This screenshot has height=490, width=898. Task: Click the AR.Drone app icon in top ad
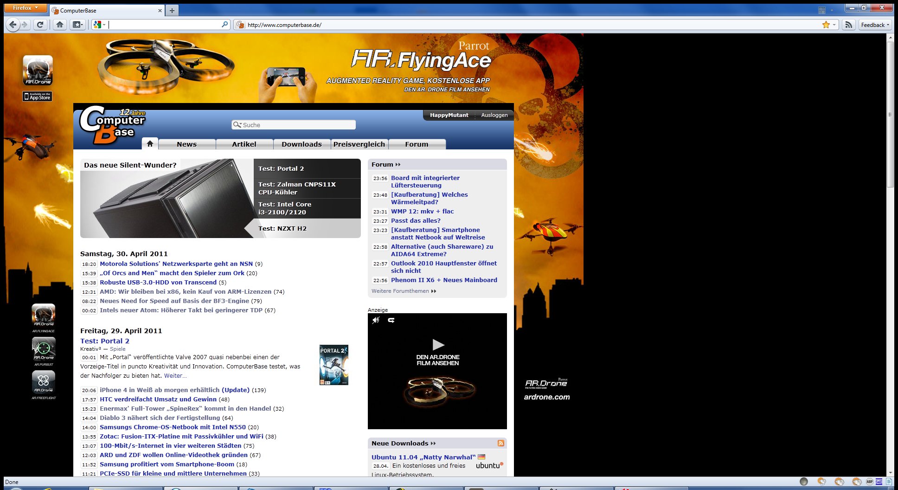[38, 70]
